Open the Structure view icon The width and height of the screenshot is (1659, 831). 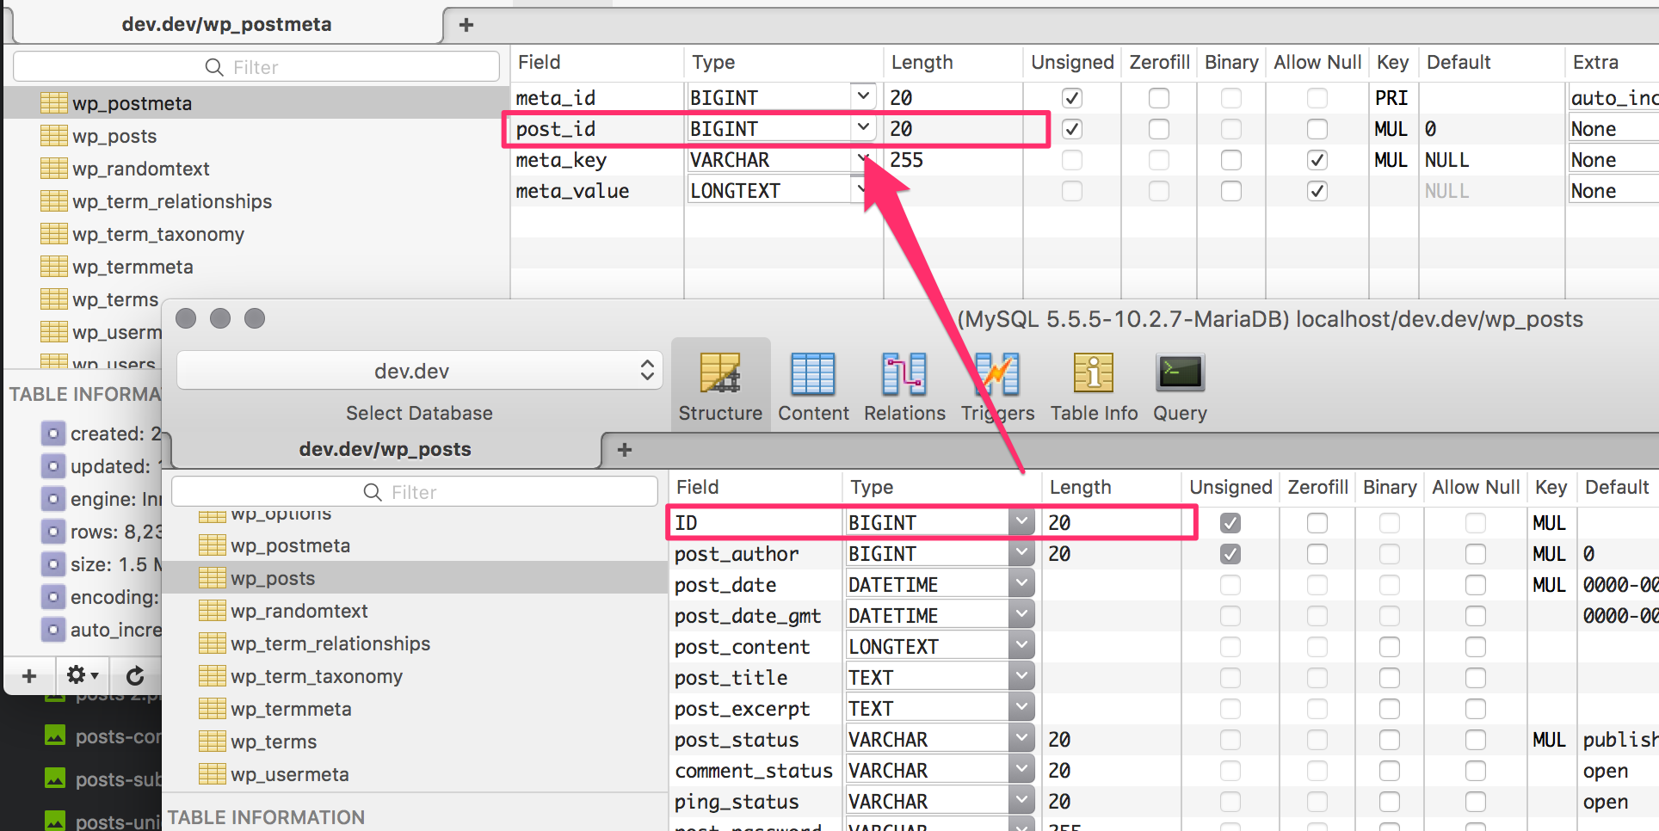(x=720, y=374)
